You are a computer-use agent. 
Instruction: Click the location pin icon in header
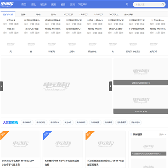pyautogui.click(x=127, y=4)
